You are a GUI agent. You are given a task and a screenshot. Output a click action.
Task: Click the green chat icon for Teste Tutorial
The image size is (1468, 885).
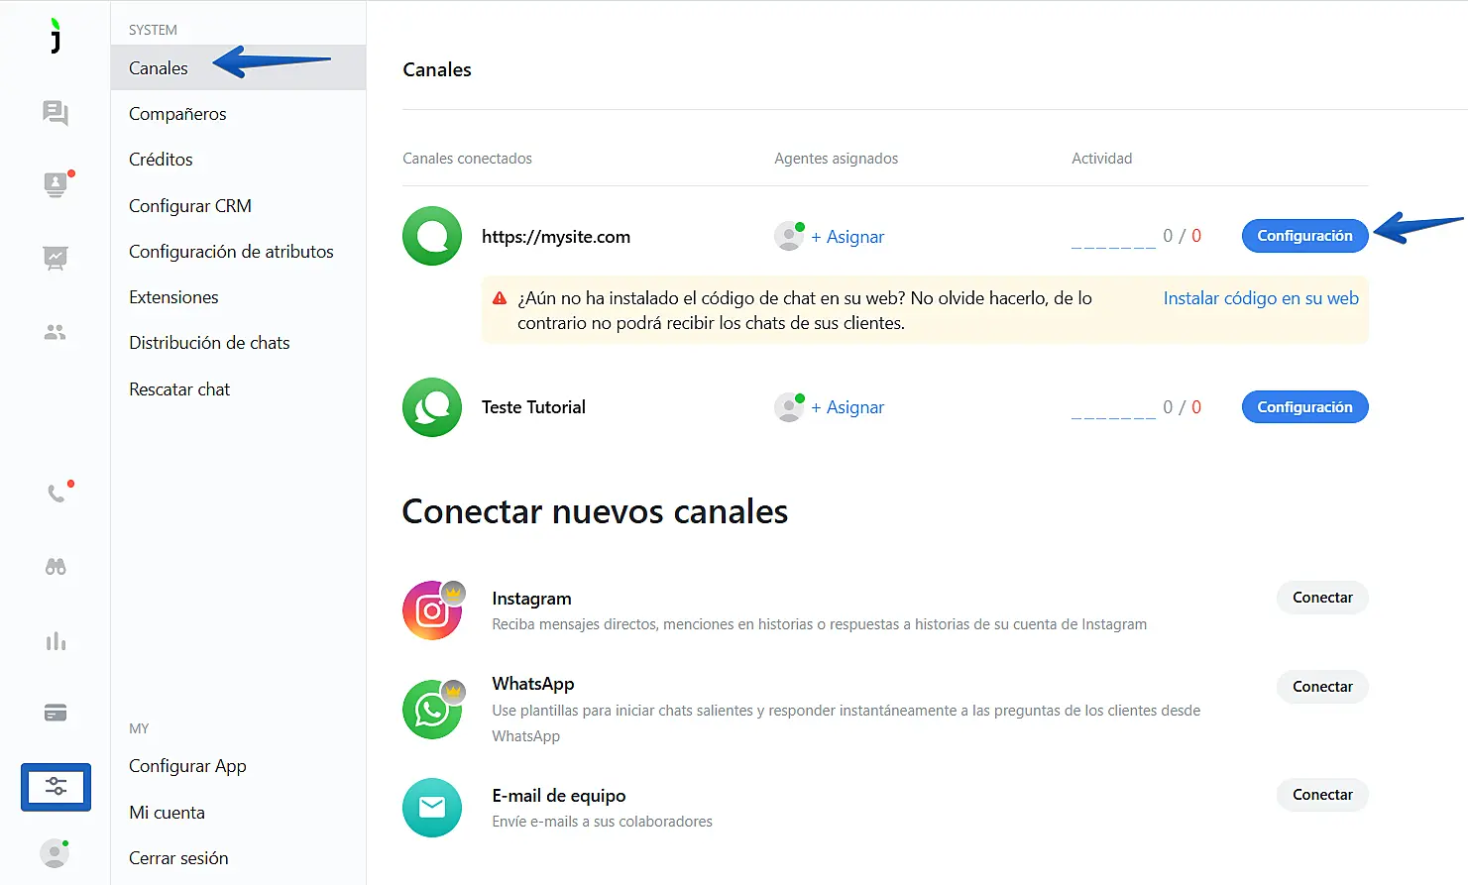432,407
